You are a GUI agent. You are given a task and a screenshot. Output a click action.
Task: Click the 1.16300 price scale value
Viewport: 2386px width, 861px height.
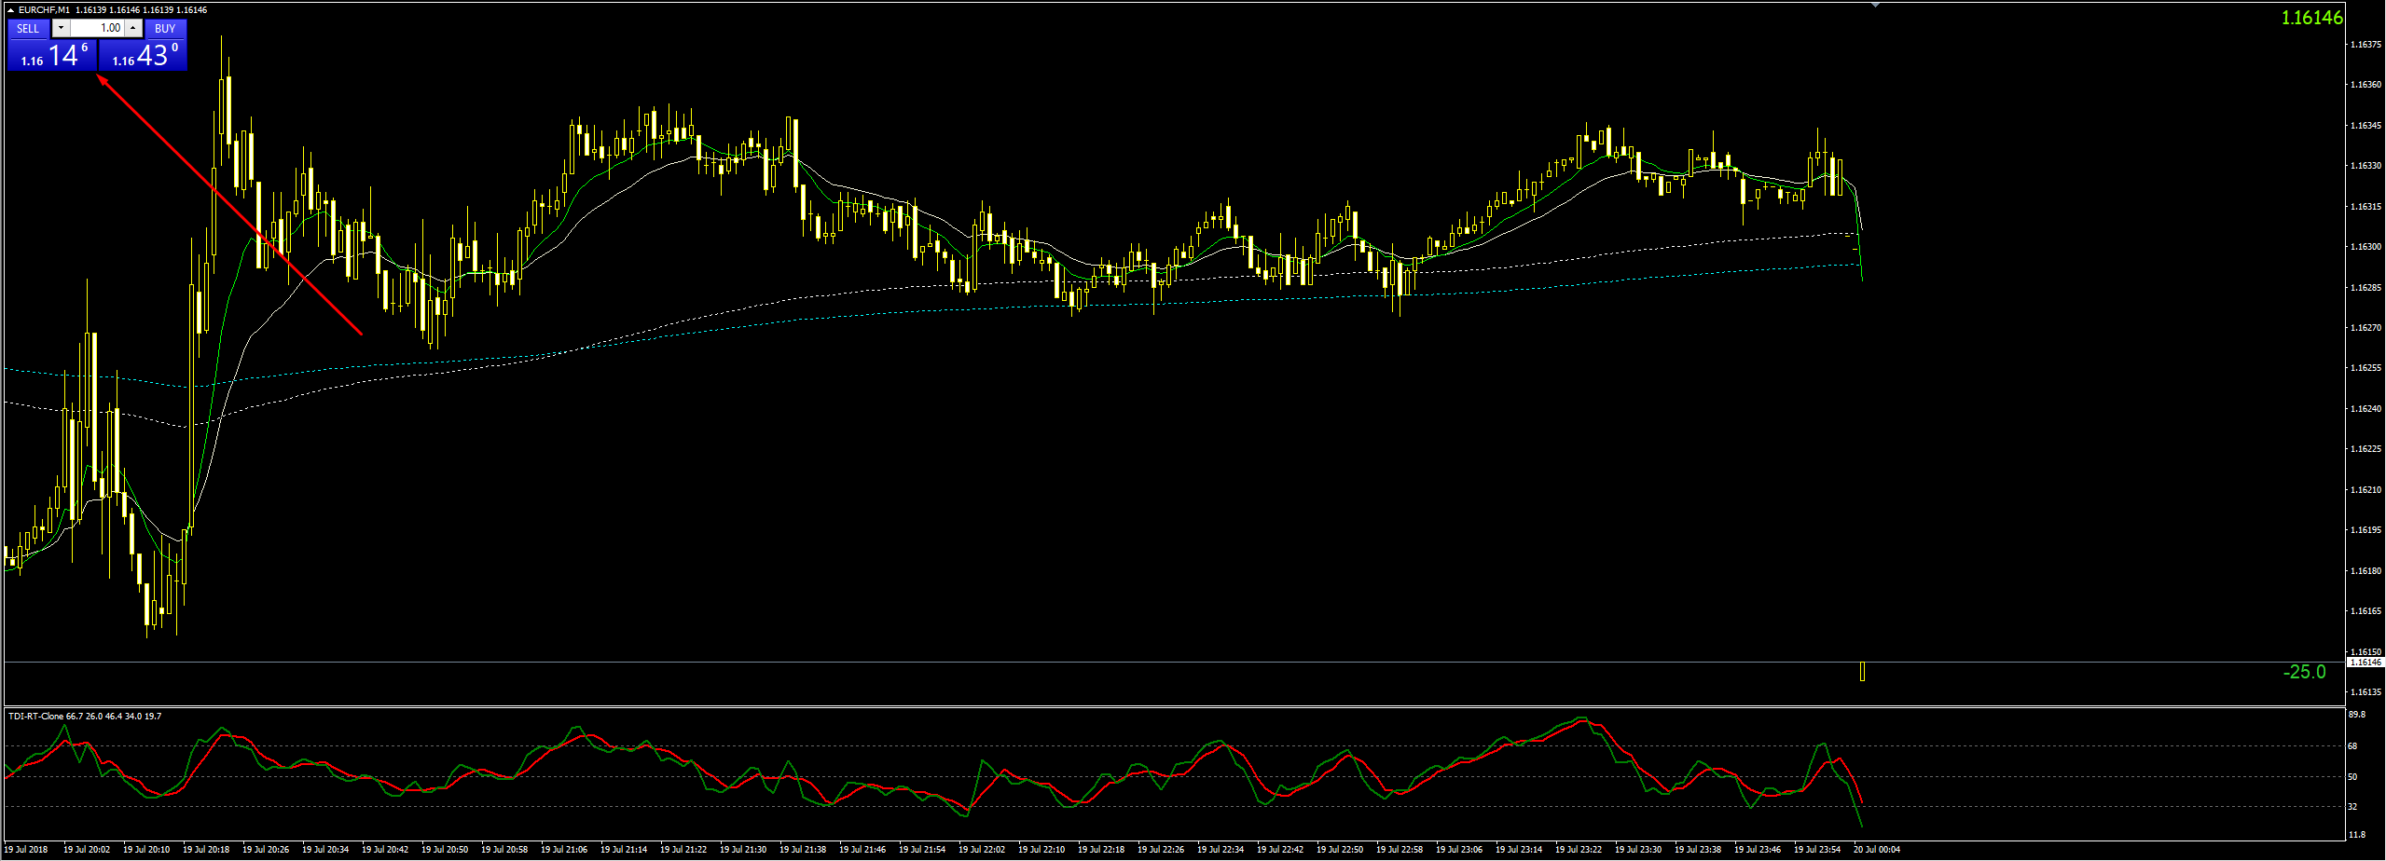point(2366,247)
